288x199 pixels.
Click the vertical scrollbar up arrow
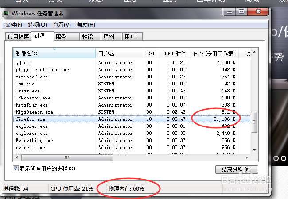[x=254, y=53]
